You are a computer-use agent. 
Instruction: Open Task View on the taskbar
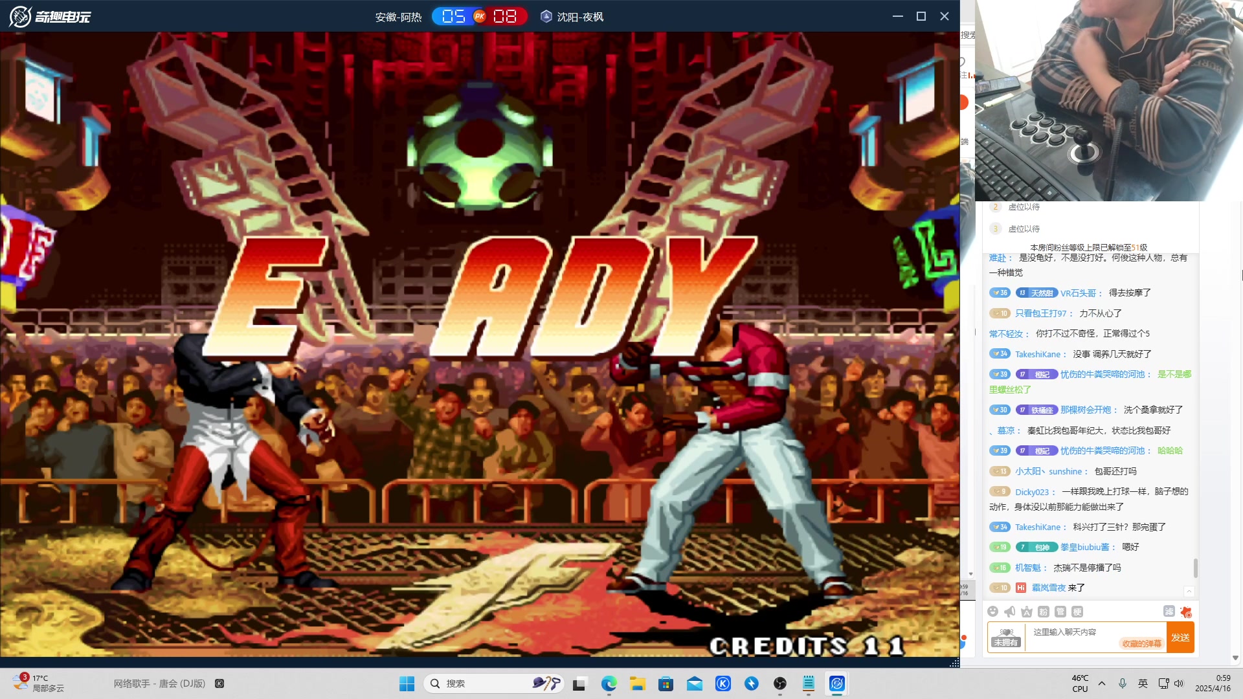tap(579, 683)
